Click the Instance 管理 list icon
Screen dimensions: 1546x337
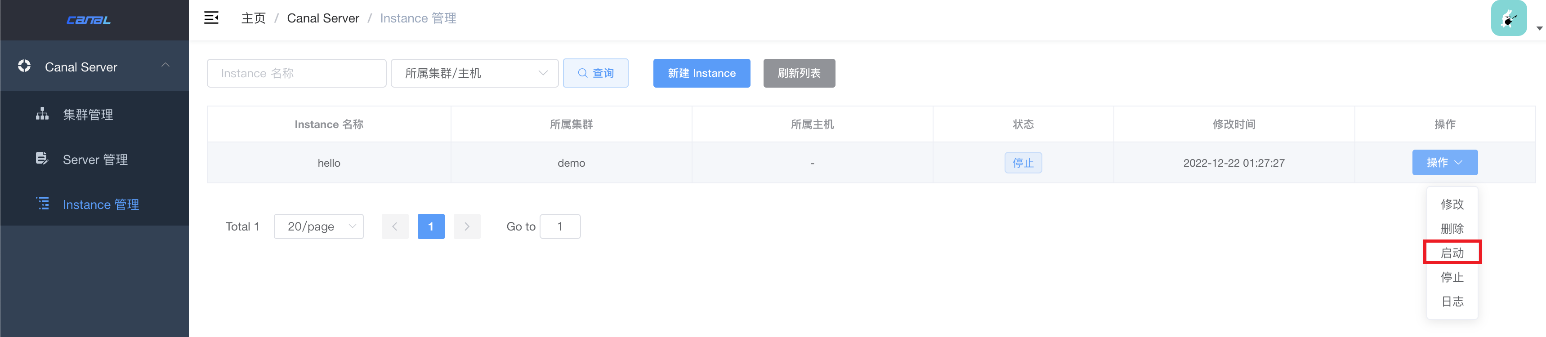[43, 204]
